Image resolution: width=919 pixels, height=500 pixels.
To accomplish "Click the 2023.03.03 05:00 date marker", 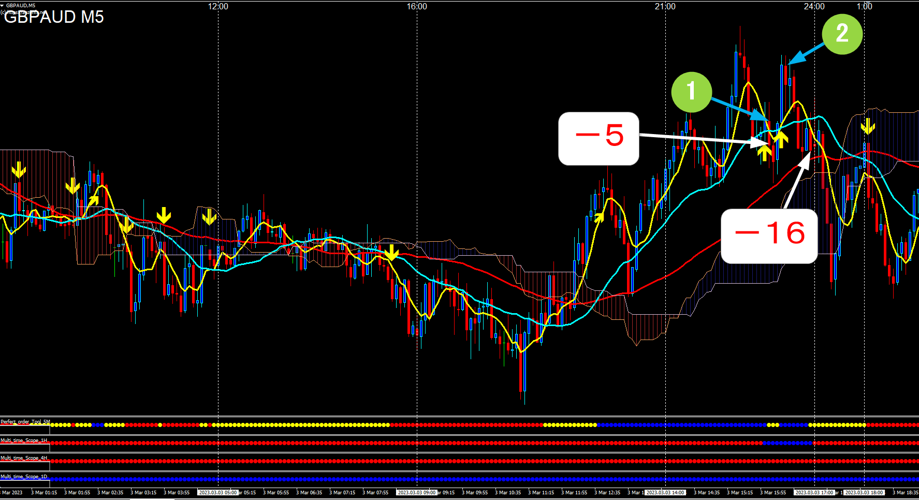I will [x=218, y=493].
